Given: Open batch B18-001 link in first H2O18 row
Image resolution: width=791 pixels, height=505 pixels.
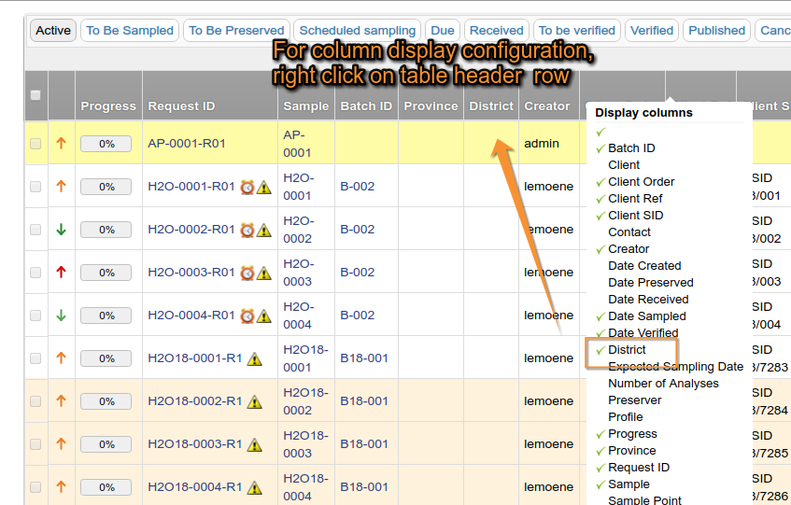Looking at the screenshot, I should click(x=363, y=358).
